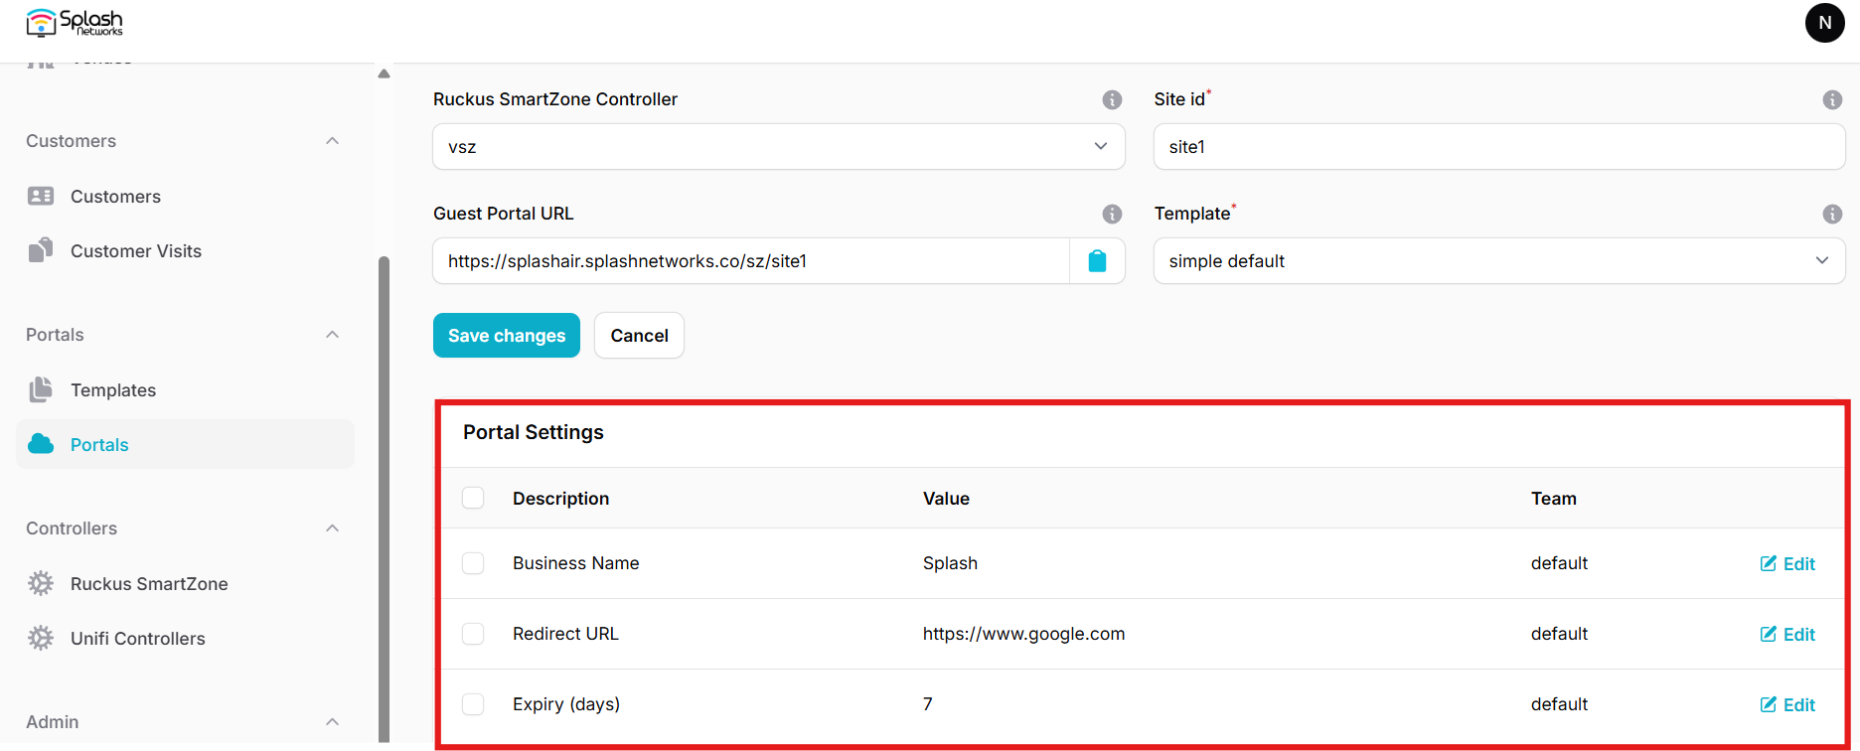Click the Splash Networks logo

[75, 23]
